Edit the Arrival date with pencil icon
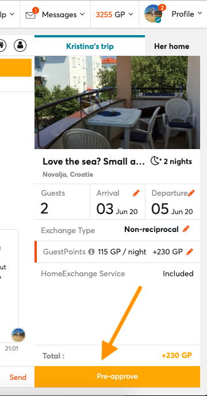This screenshot has height=396, width=207. (x=136, y=193)
